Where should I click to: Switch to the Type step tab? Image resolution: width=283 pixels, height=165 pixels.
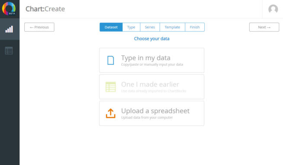point(131,27)
